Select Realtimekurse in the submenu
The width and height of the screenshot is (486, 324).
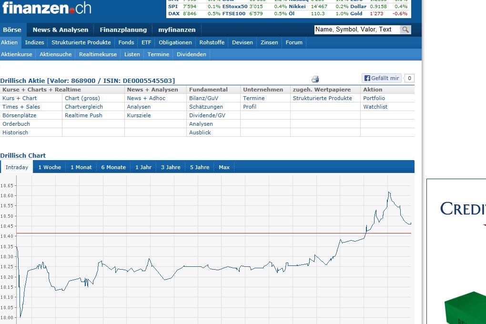coord(98,54)
